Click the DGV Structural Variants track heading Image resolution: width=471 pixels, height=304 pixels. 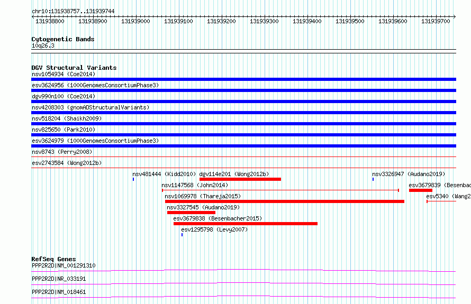(x=74, y=68)
